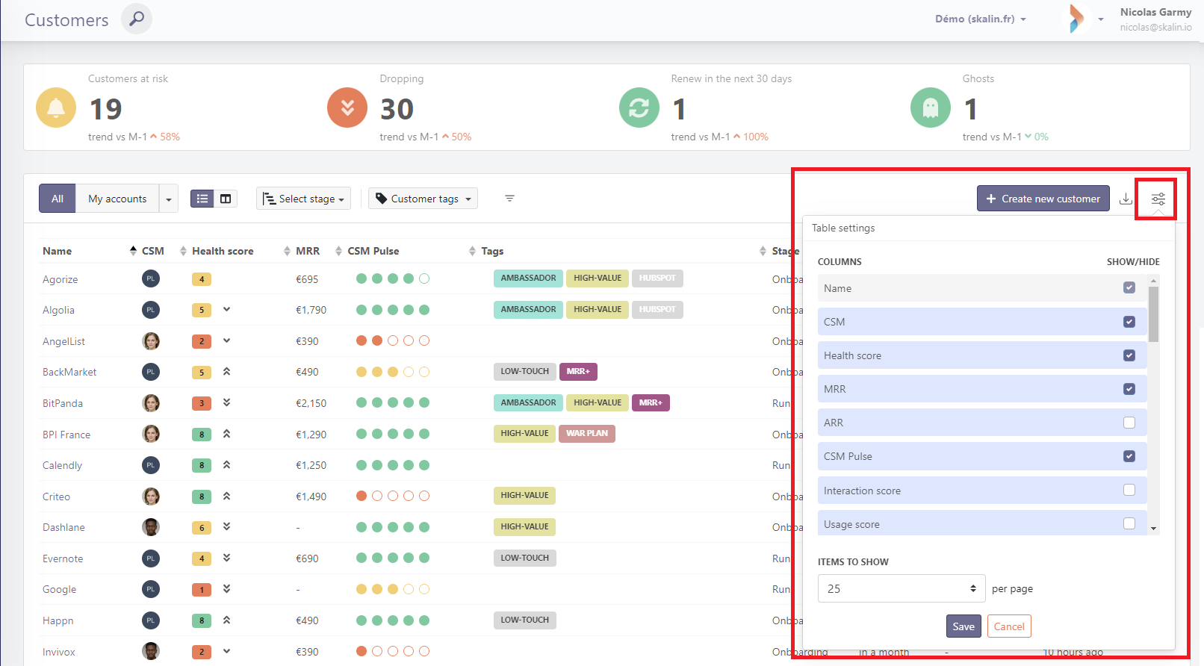This screenshot has height=666, width=1204.
Task: Click the CSM avatar for AngelList
Action: pyautogui.click(x=151, y=341)
